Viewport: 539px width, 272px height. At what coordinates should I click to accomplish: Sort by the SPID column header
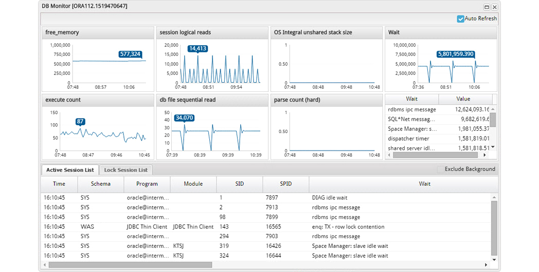[x=285, y=184]
